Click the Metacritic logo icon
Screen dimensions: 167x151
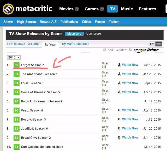[8, 9]
